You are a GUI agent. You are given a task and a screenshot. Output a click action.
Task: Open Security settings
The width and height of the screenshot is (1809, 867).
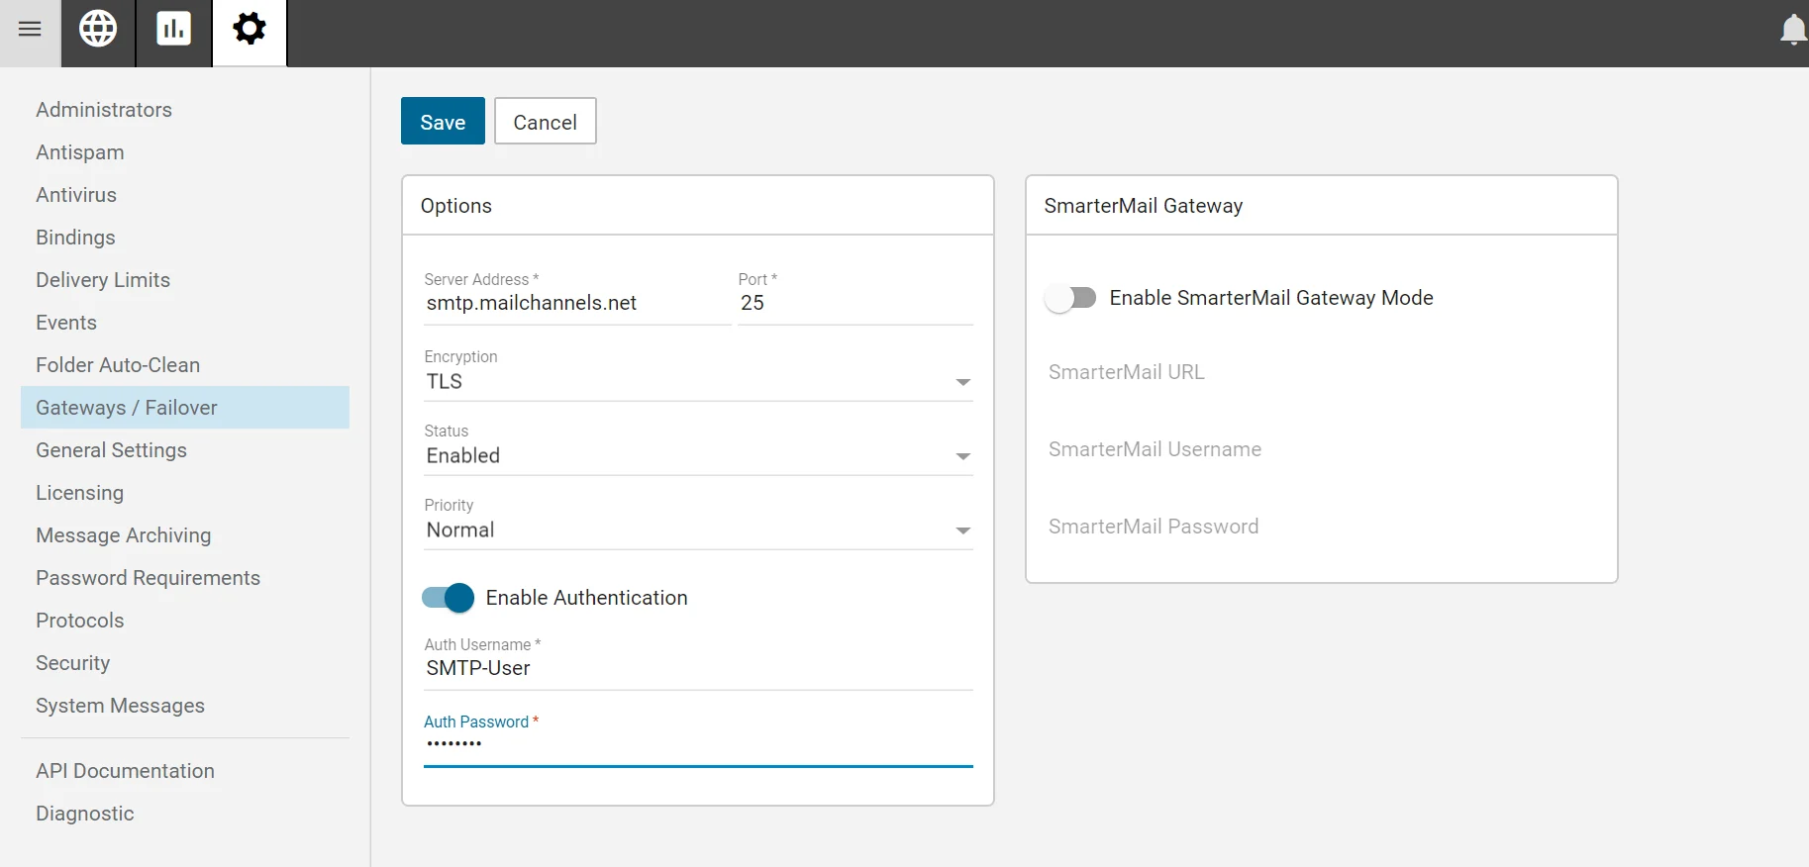(72, 663)
